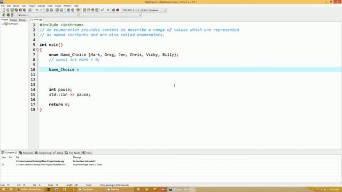
Task: Click the Close tab in bottom panel
Action: (x=87, y=153)
